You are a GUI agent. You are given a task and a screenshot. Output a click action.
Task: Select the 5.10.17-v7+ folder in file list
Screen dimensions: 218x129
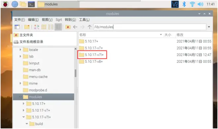[x=91, y=48]
